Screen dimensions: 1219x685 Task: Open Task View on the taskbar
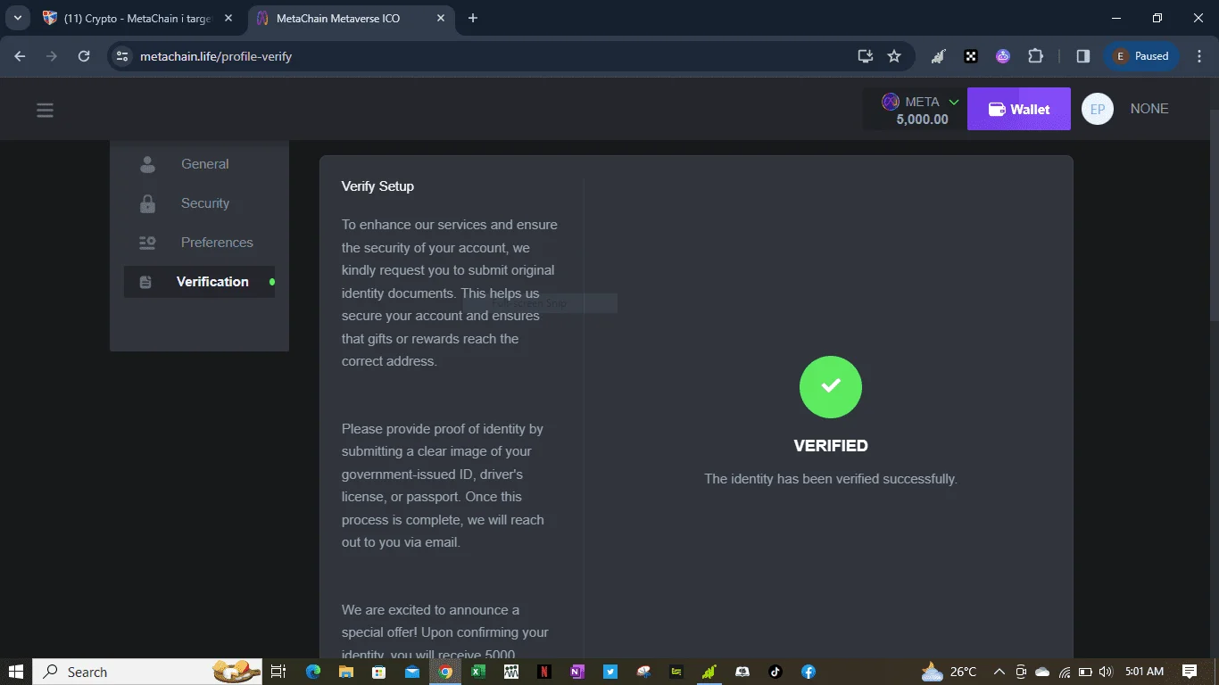coord(278,672)
